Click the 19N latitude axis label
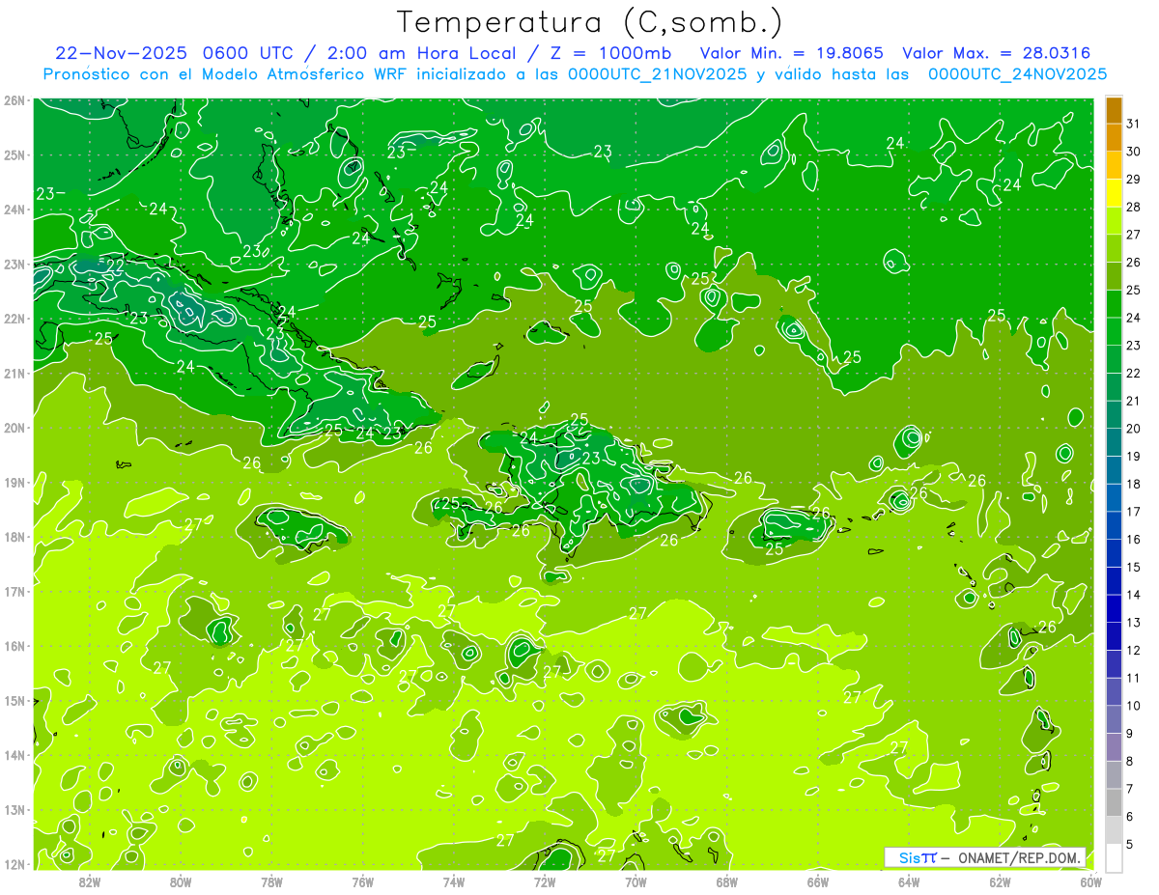Image resolution: width=1159 pixels, height=895 pixels. pos(14,482)
